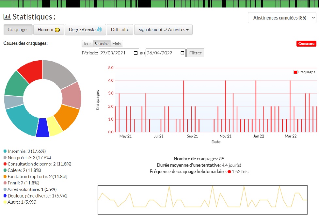Click red dot next to weekly frequency

[229, 171]
